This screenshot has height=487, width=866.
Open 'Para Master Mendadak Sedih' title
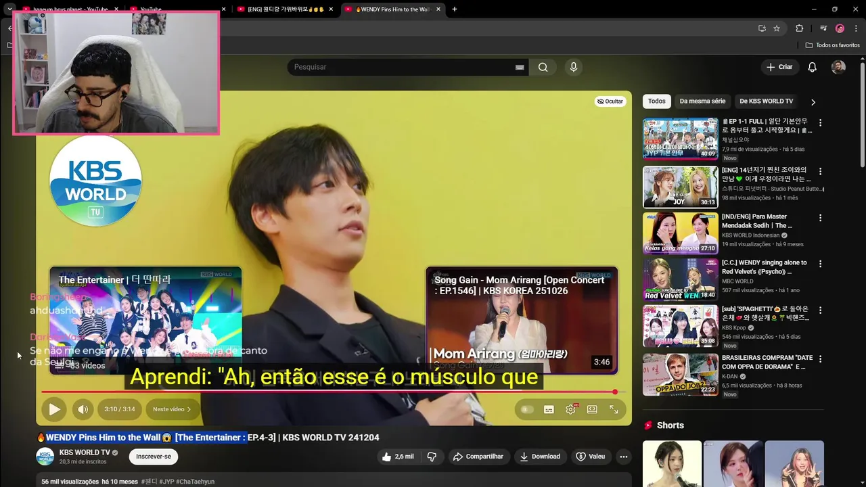[x=758, y=221]
